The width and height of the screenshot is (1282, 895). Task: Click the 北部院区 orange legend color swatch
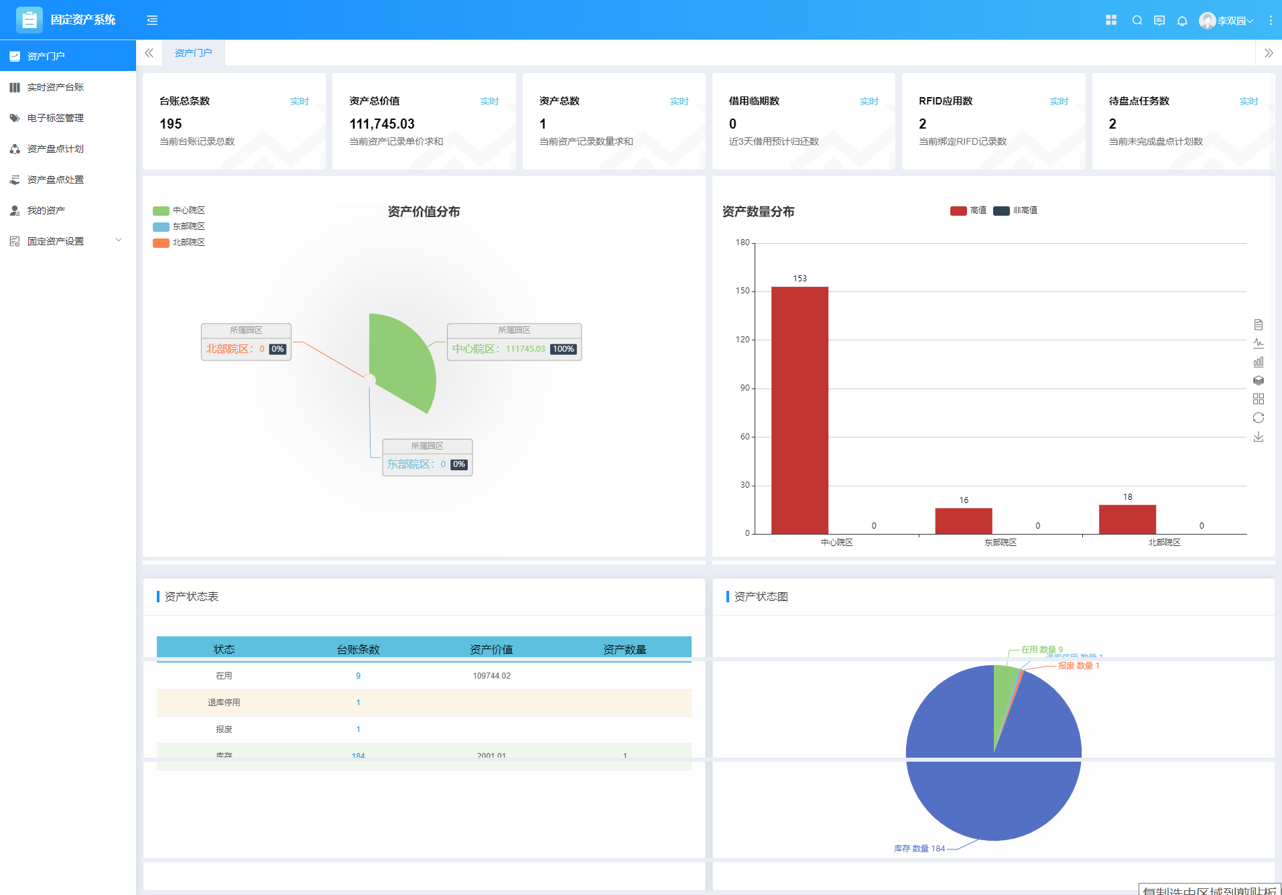pyautogui.click(x=161, y=243)
